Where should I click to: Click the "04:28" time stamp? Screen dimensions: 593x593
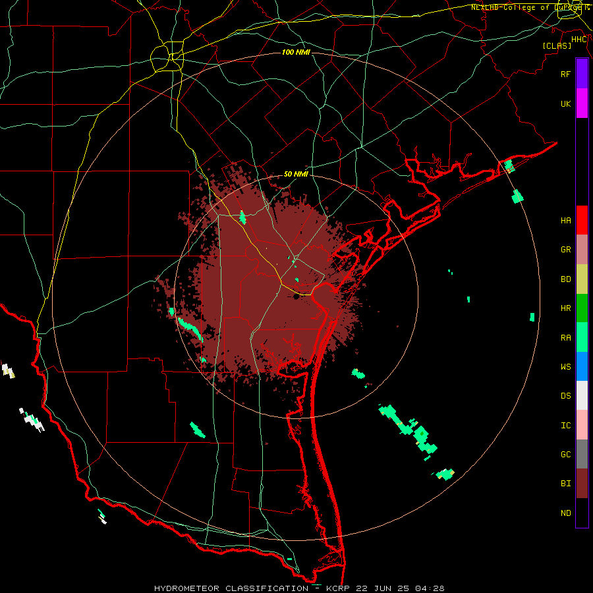coord(430,588)
